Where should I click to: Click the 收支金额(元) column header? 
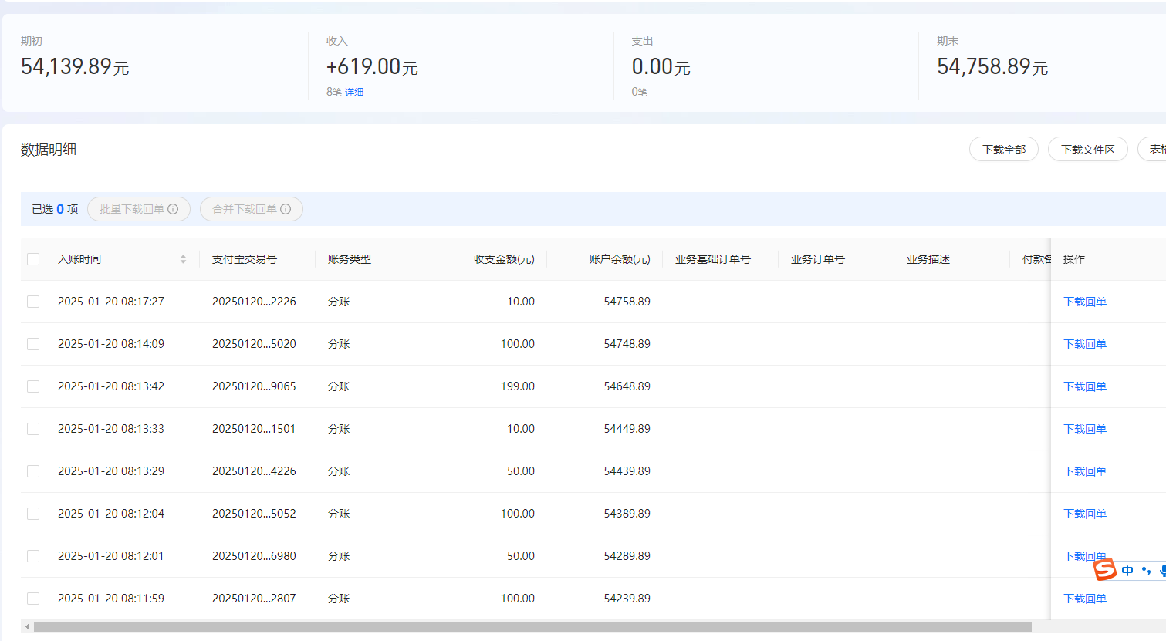click(x=504, y=259)
